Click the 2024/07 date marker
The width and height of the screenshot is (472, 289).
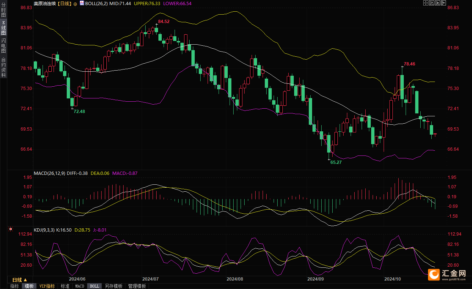(x=150, y=279)
